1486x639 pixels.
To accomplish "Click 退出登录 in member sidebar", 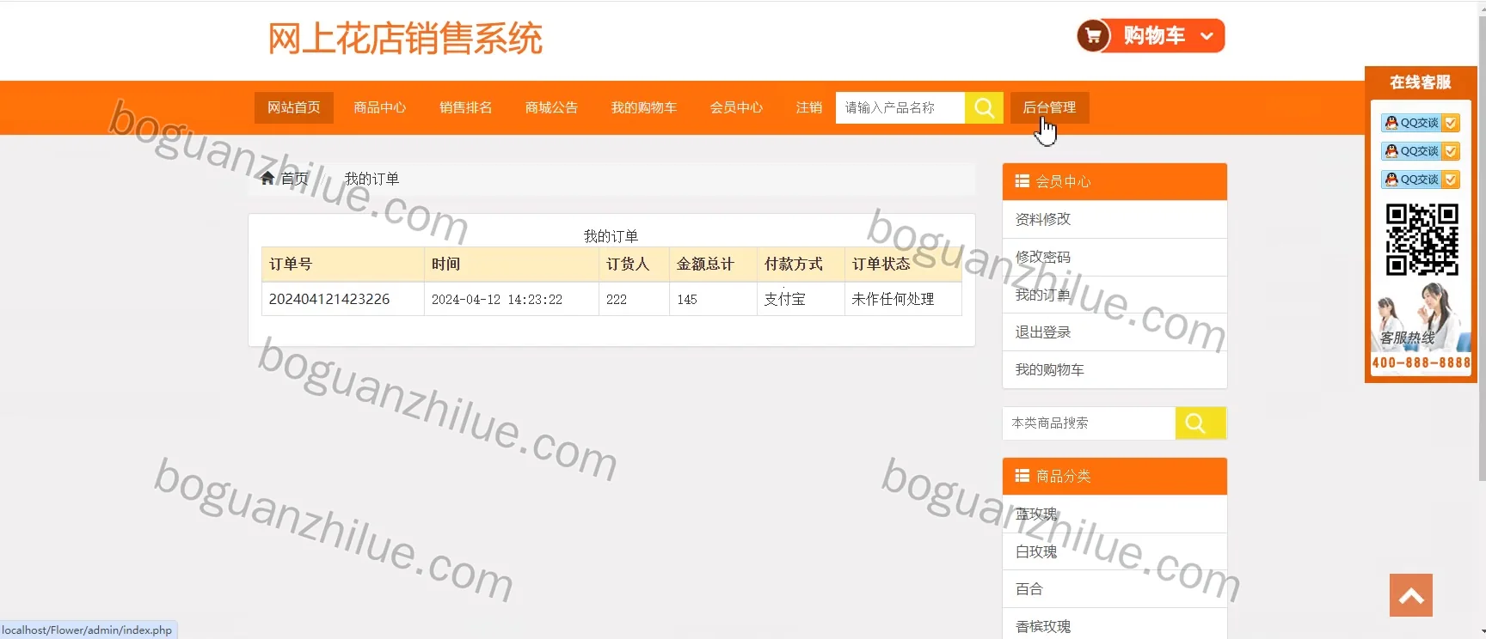I will coord(1114,332).
